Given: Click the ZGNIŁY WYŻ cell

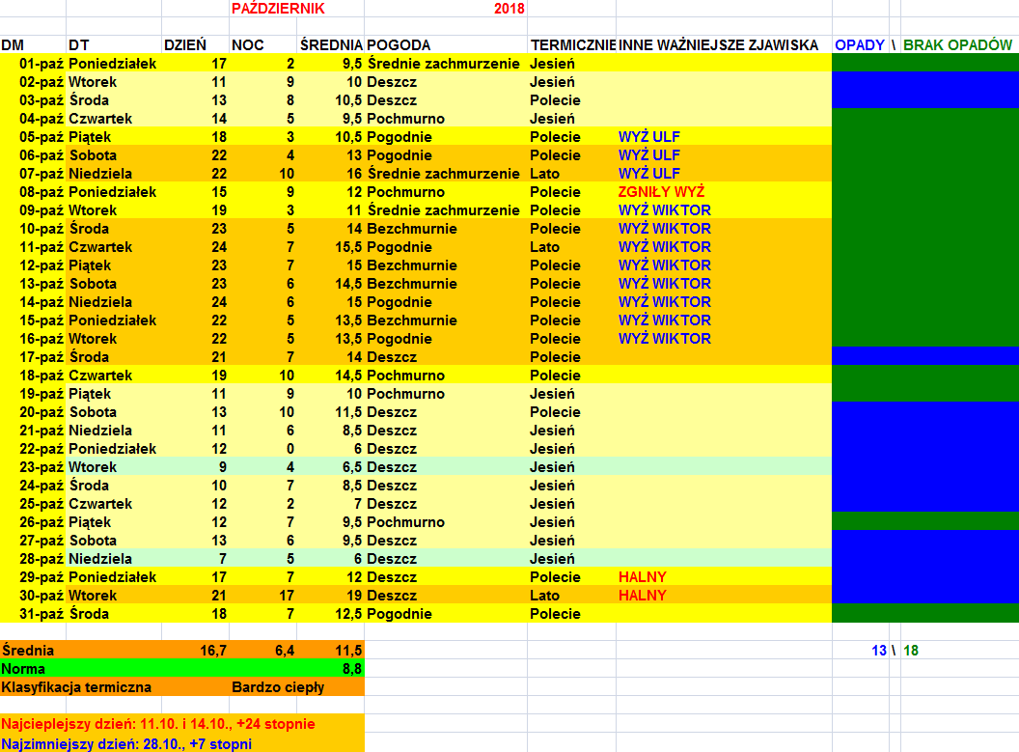Looking at the screenshot, I should [x=662, y=192].
